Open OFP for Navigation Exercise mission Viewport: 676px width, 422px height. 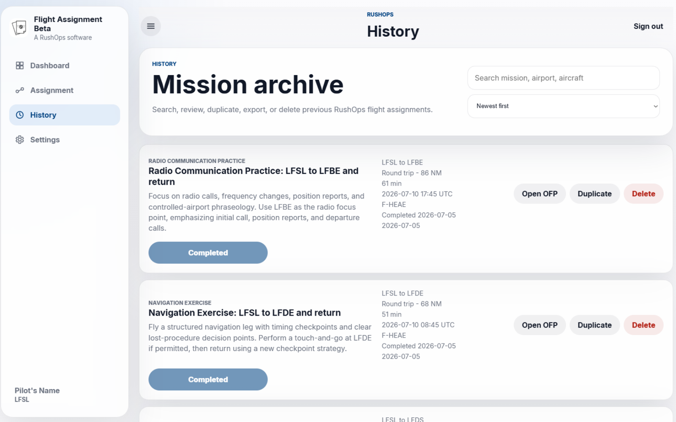point(540,325)
